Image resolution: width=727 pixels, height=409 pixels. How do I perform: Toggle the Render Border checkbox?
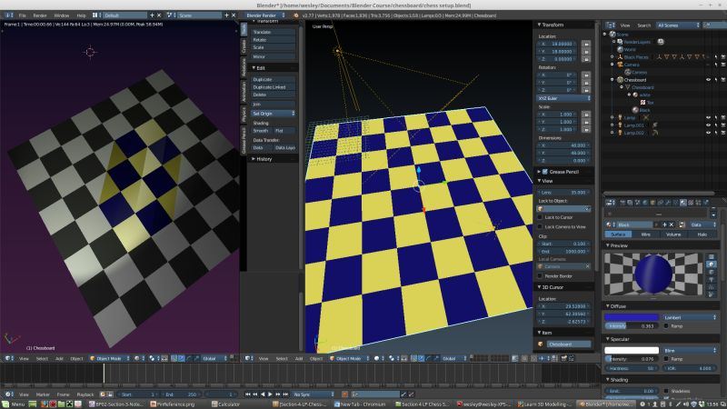point(540,276)
